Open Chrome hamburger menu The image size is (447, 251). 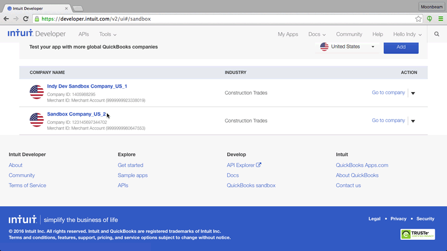coord(441,19)
